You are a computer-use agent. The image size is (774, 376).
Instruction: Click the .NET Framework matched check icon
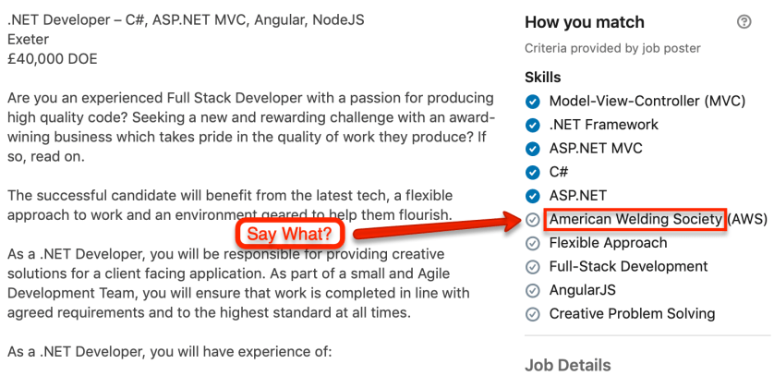coord(532,125)
